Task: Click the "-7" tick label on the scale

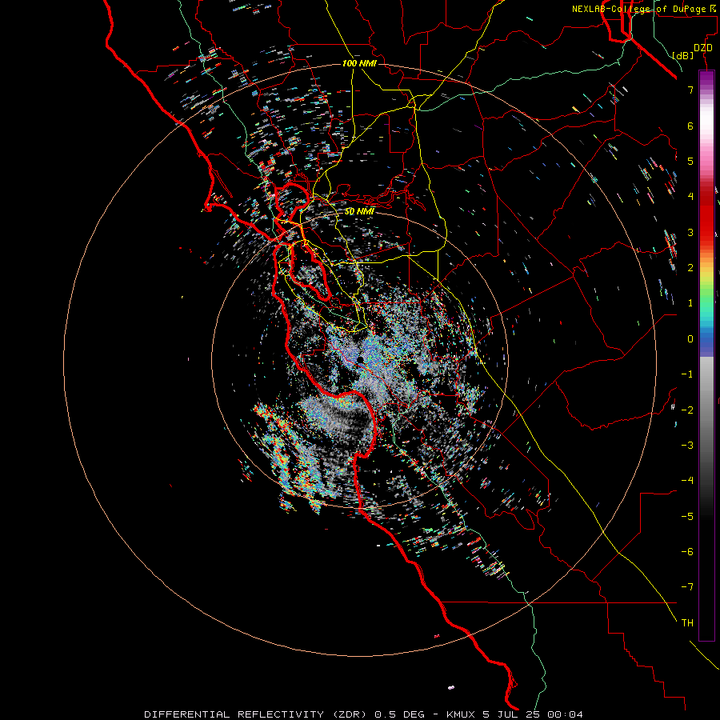Action: tap(687, 587)
